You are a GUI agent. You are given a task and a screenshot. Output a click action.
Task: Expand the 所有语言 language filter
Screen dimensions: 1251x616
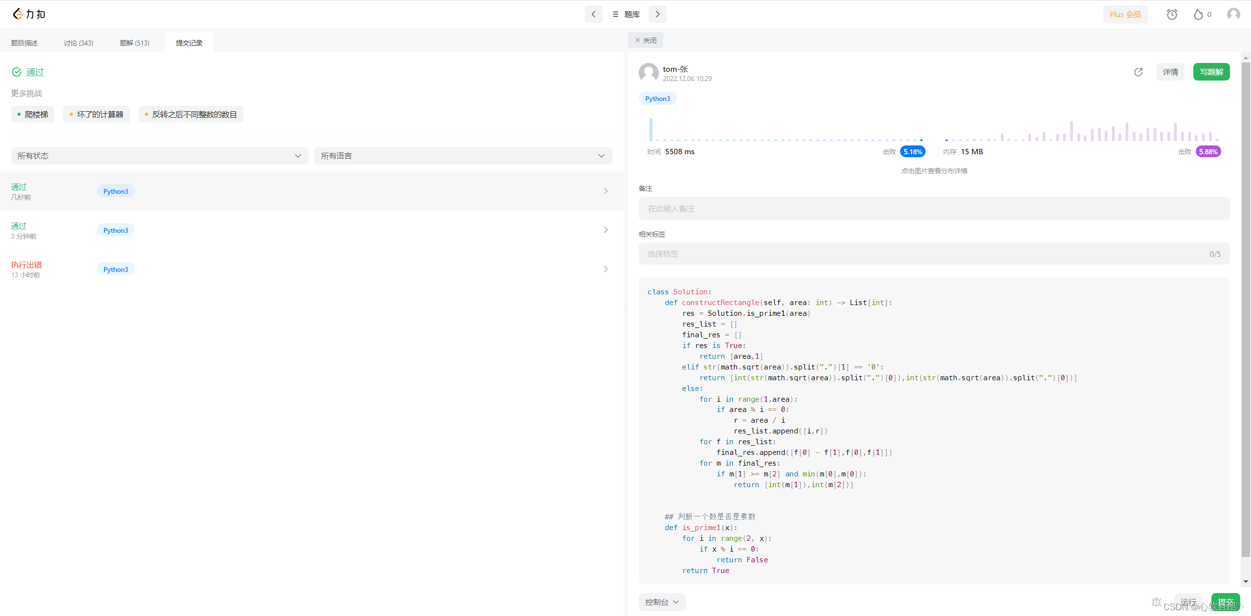click(463, 156)
